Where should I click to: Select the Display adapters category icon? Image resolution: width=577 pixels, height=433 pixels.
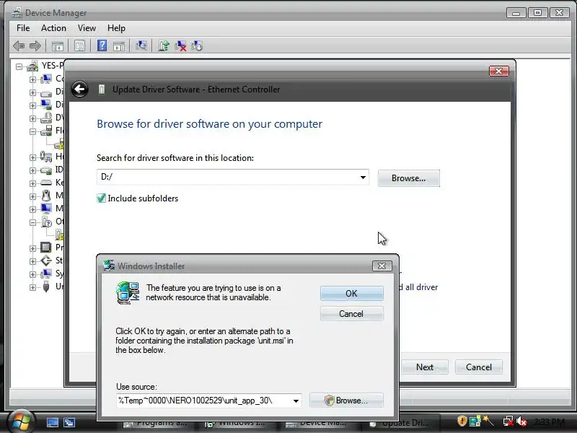tap(46, 105)
